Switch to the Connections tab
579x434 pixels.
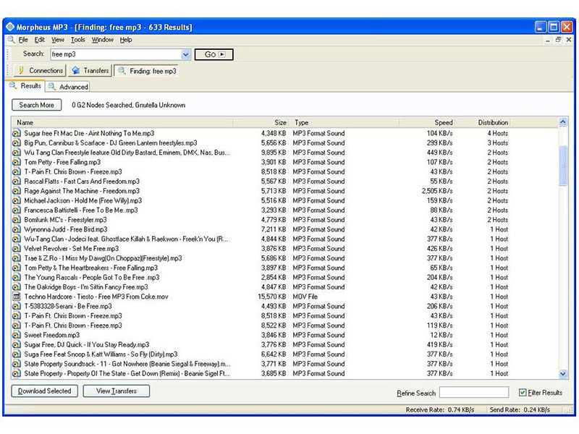[x=40, y=70]
